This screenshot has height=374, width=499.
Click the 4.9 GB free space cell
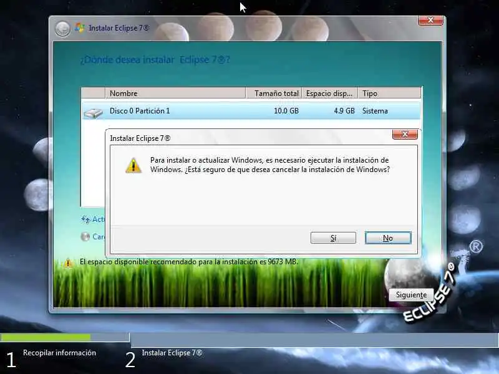pyautogui.click(x=344, y=111)
